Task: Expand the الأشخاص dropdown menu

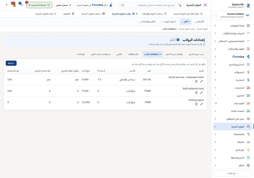Action: pyautogui.click(x=199, y=21)
